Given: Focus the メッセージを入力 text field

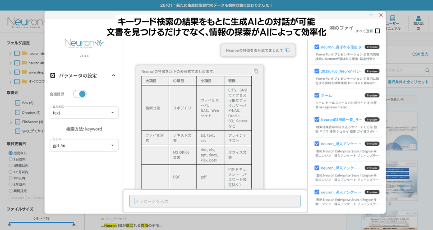Looking at the screenshot, I should coord(215,201).
